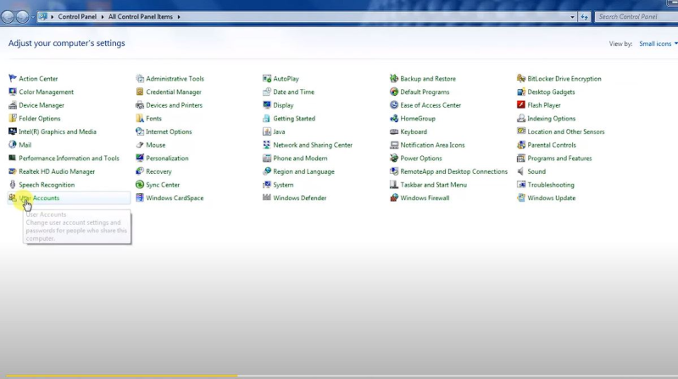Open the Internet Options link

click(169, 131)
